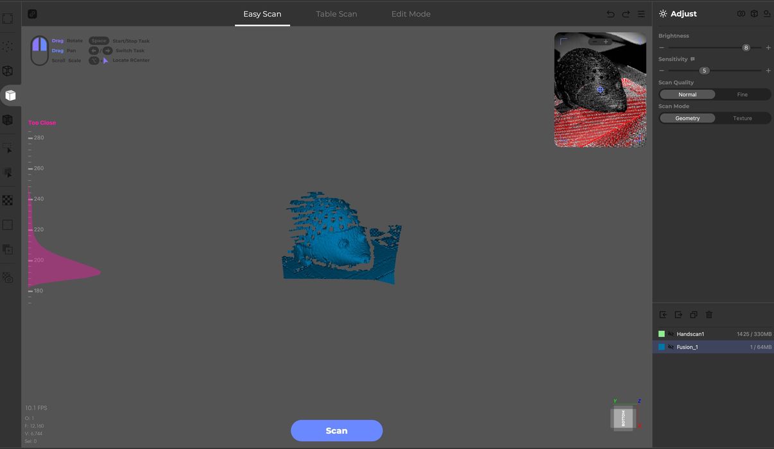Click the undo arrow icon
This screenshot has width=774, height=449.
point(610,14)
